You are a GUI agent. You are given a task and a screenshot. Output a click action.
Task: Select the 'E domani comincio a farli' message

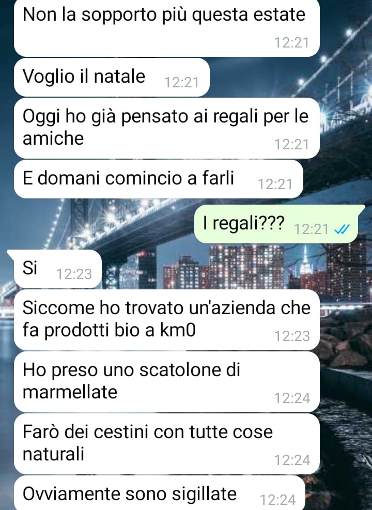pyautogui.click(x=159, y=179)
